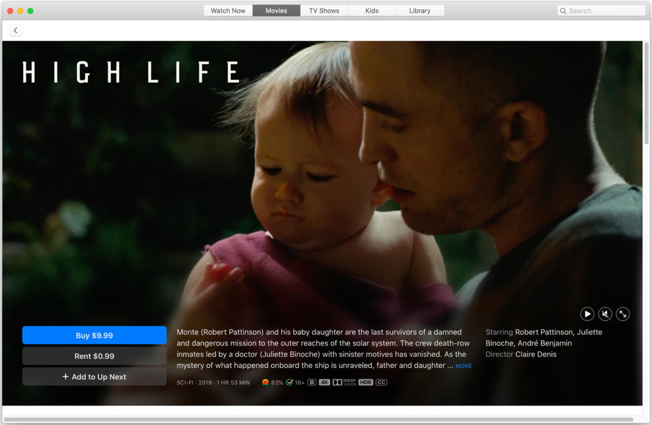Open the Library tab

(420, 10)
